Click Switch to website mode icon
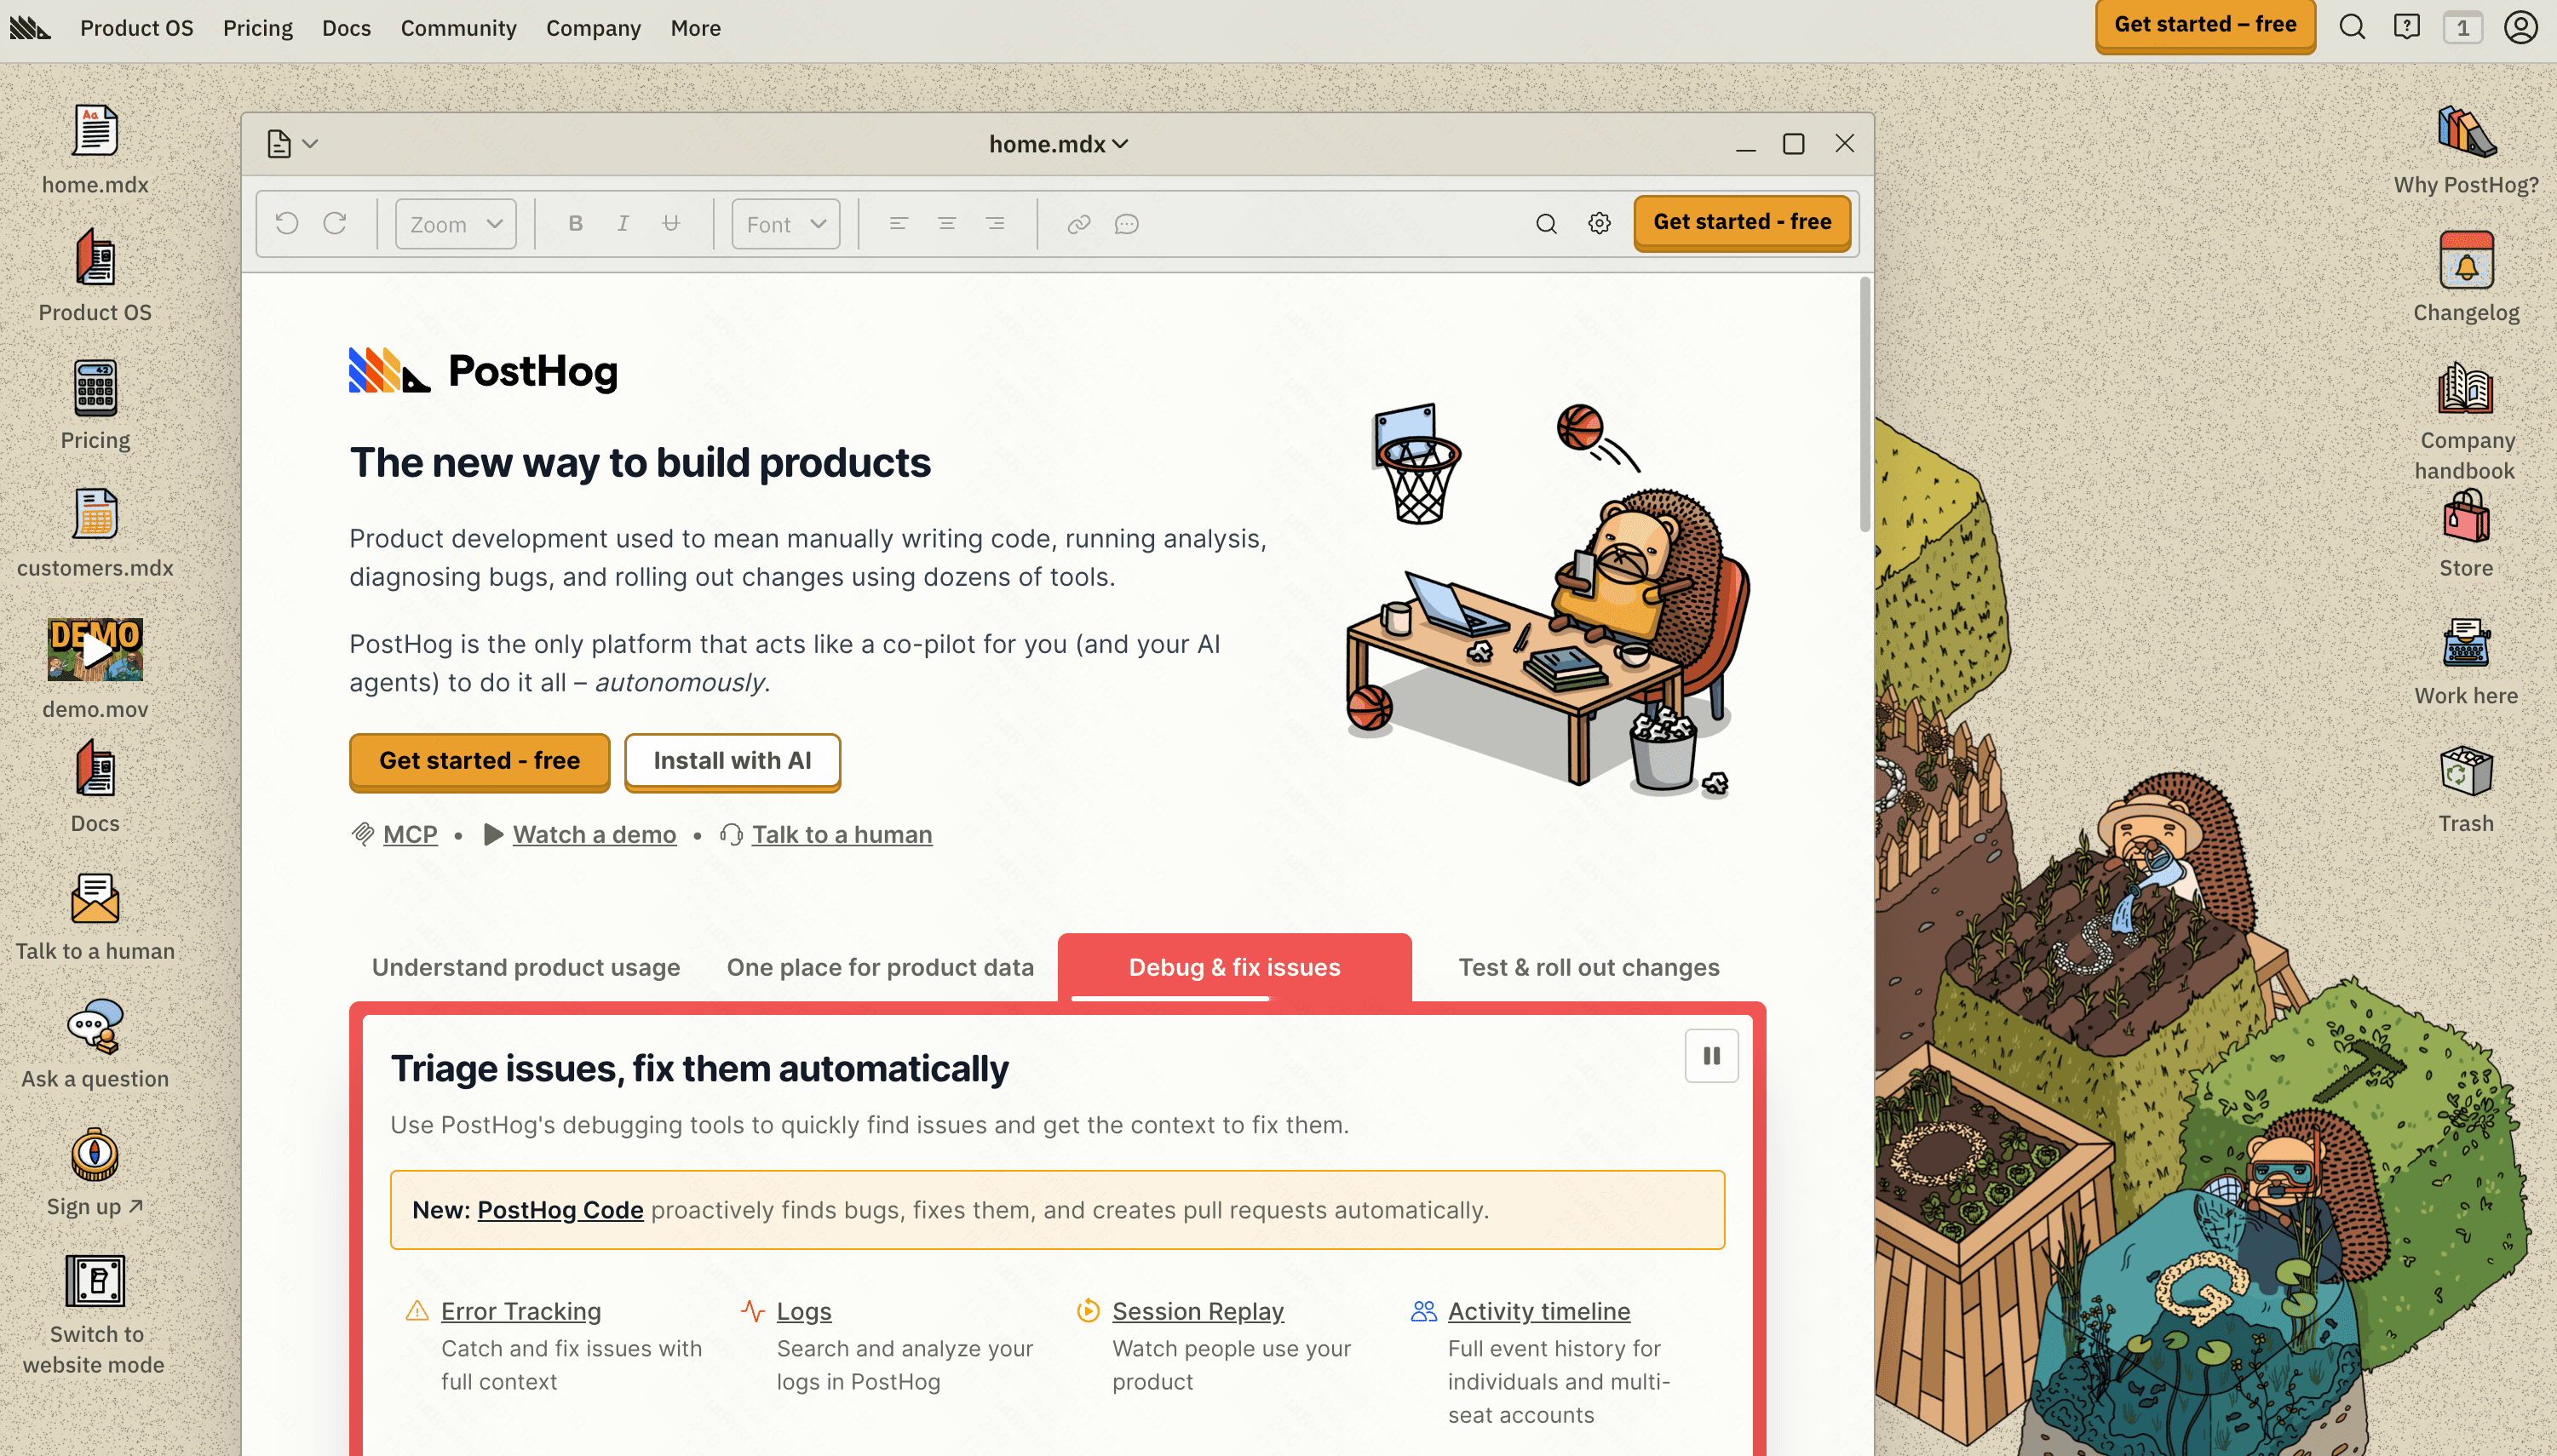Viewport: 2557px width, 1456px height. pyautogui.click(x=95, y=1281)
